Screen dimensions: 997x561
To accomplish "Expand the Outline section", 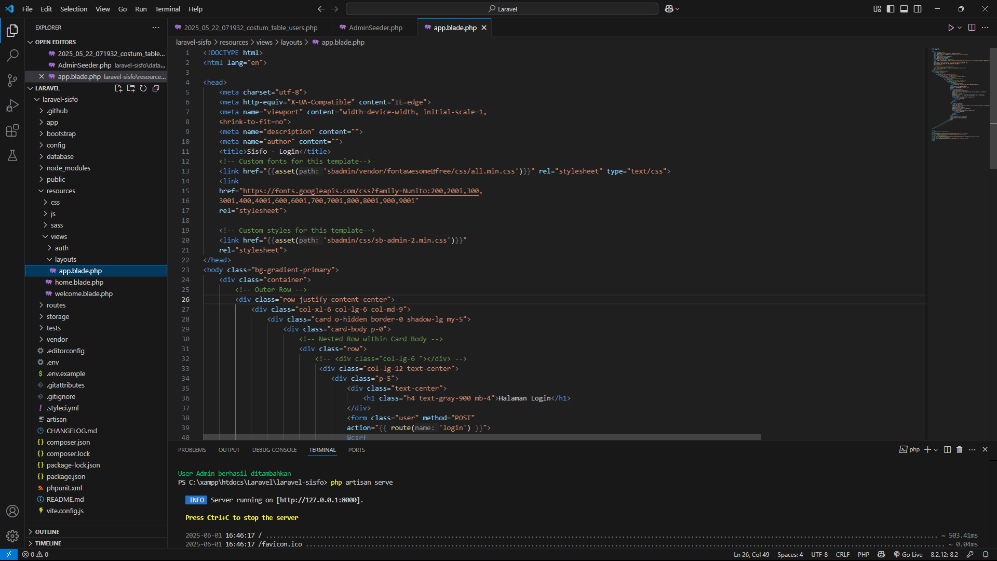I will tap(47, 532).
